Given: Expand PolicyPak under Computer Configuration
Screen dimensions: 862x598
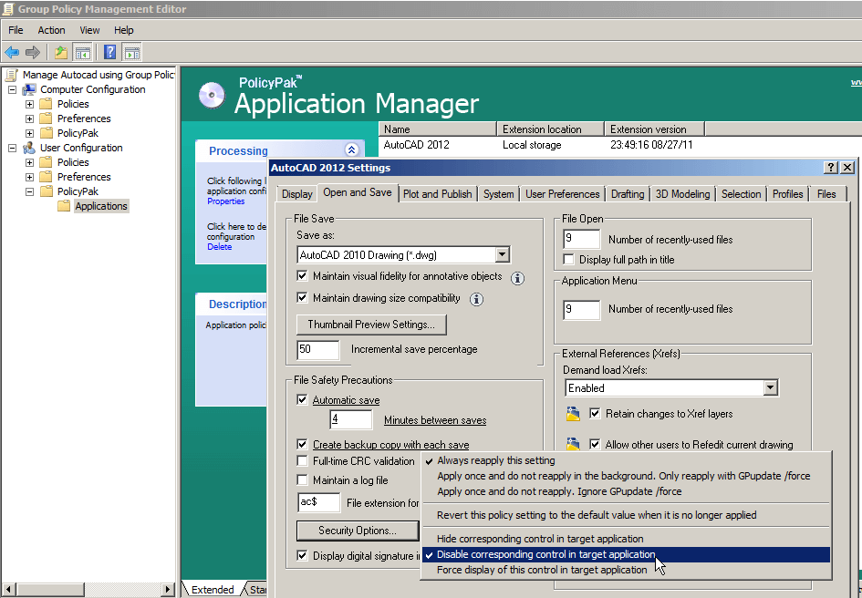Looking at the screenshot, I should (x=30, y=133).
